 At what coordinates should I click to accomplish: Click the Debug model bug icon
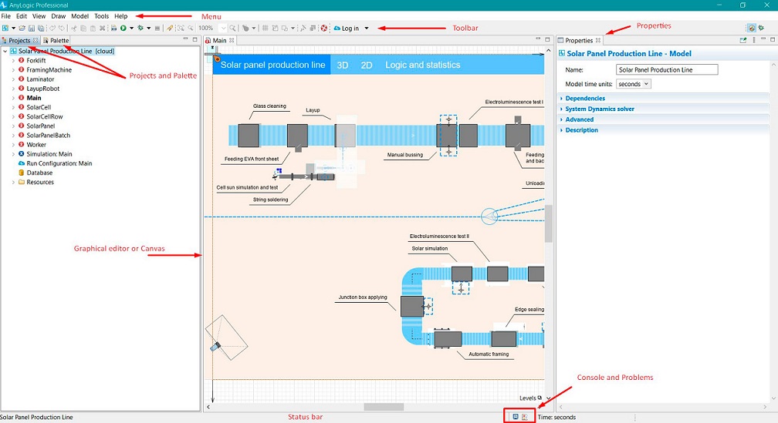click(140, 29)
